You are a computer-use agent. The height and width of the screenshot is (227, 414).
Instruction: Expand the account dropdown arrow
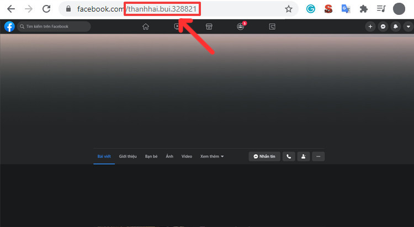407,26
